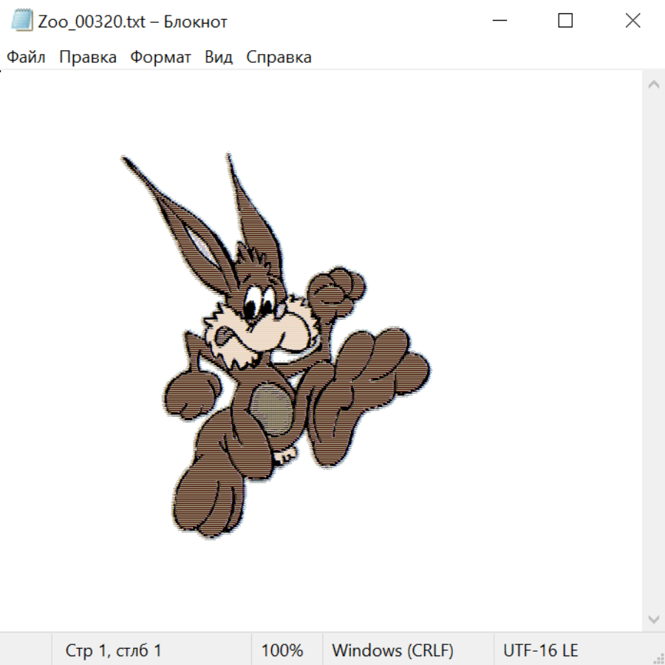Open the Справка menu
665x665 pixels.
click(279, 58)
